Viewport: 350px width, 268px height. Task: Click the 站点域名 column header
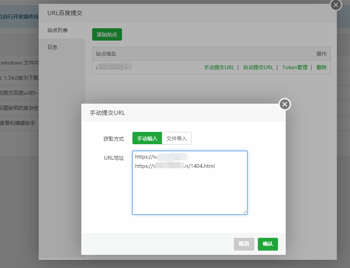click(x=106, y=54)
